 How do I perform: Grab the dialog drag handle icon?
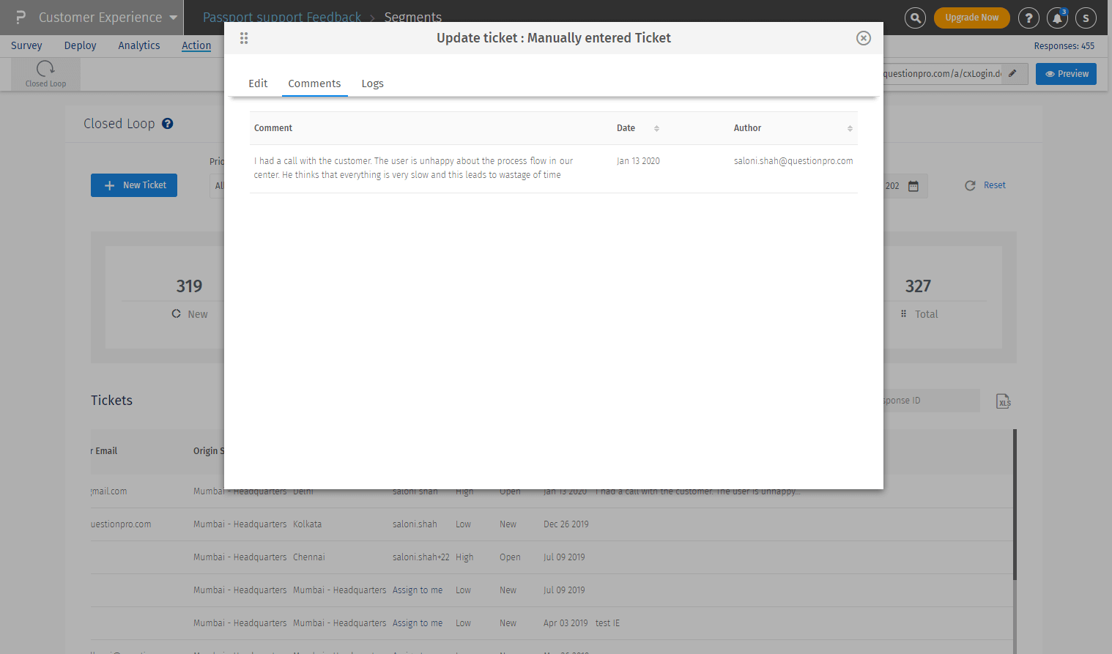[244, 38]
